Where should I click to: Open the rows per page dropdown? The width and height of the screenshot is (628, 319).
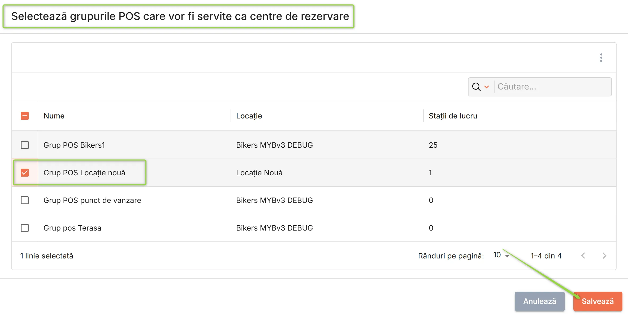(501, 256)
